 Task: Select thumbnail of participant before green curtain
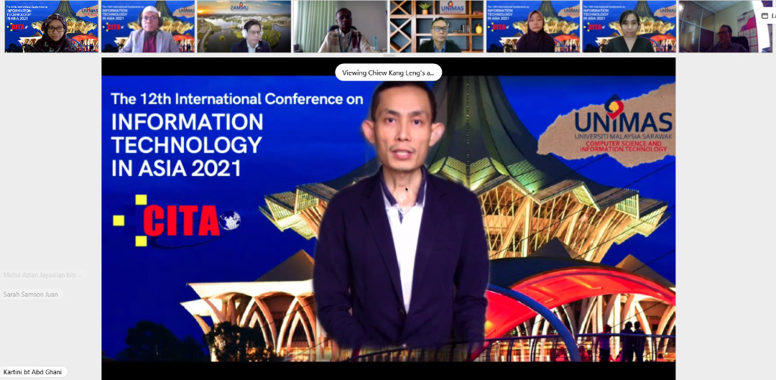pos(341,27)
